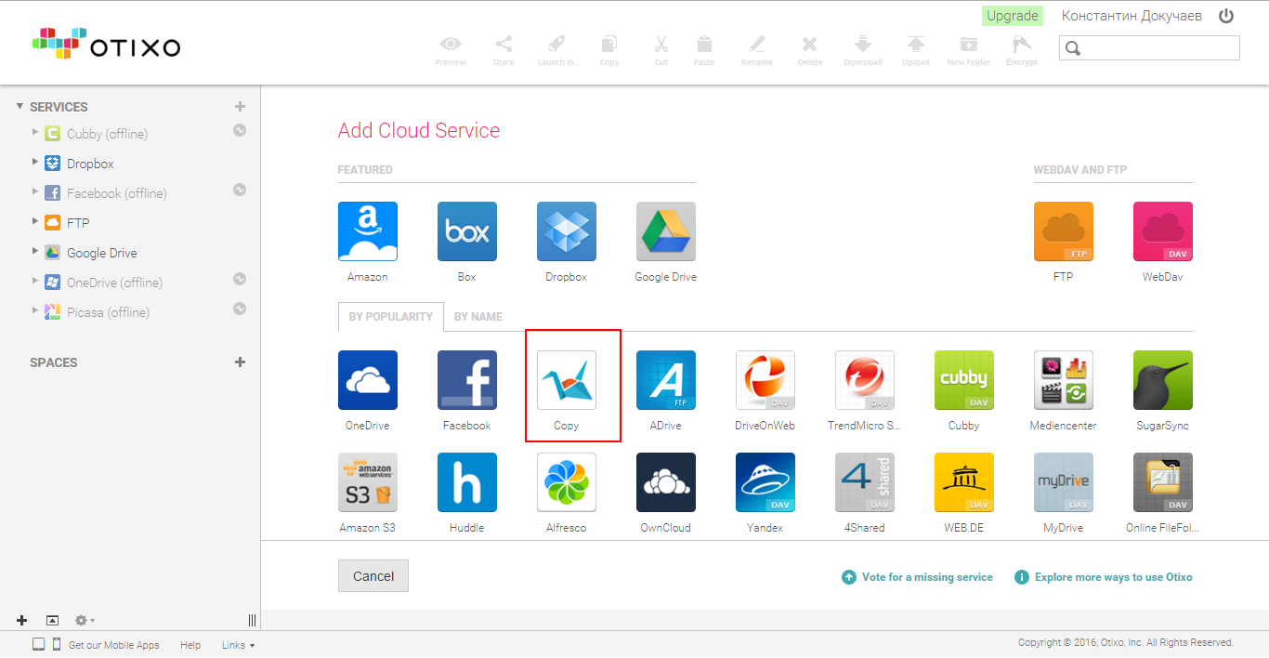Expand the Facebook (offline) tree node
1269x658 pixels.
tap(35, 191)
